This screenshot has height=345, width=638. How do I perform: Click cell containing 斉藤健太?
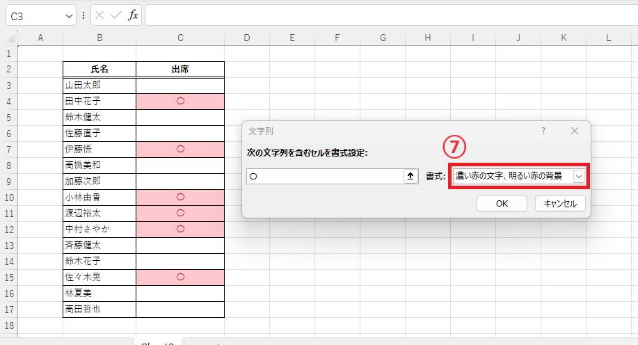pyautogui.click(x=99, y=246)
